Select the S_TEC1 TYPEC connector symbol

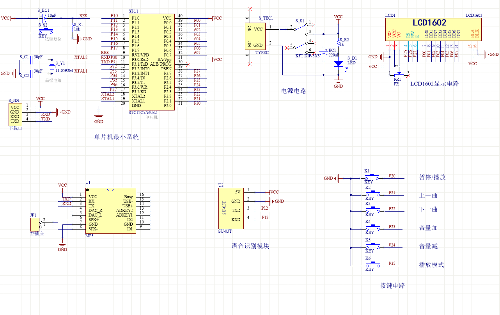click(x=254, y=36)
